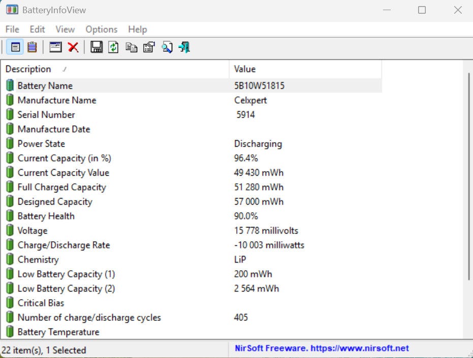Select the Battery Name row label
The image size is (473, 358).
pos(45,86)
